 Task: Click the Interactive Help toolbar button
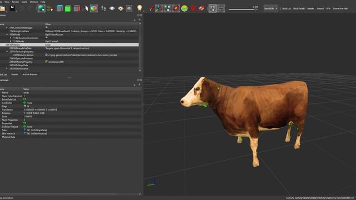[340, 9]
